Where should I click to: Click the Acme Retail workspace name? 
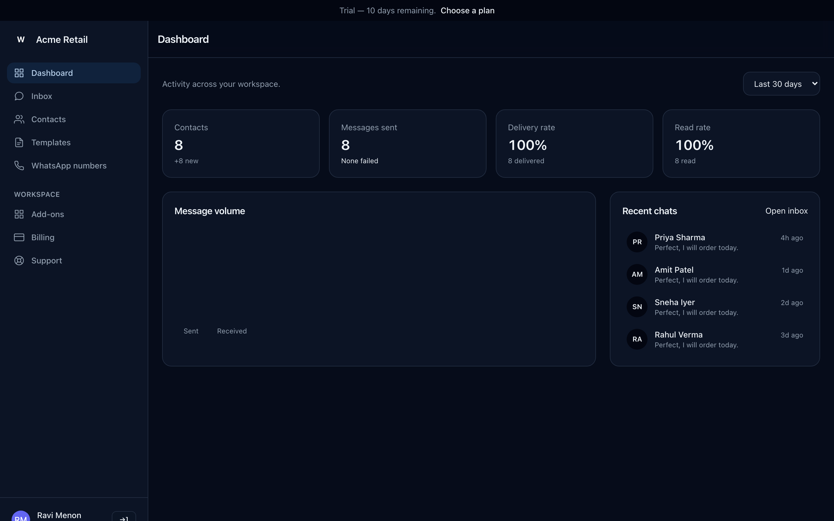point(62,40)
